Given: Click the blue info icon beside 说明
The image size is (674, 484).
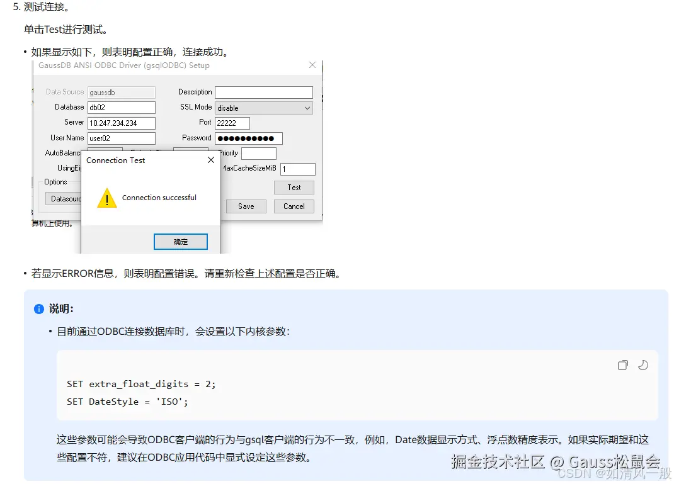Looking at the screenshot, I should point(38,308).
